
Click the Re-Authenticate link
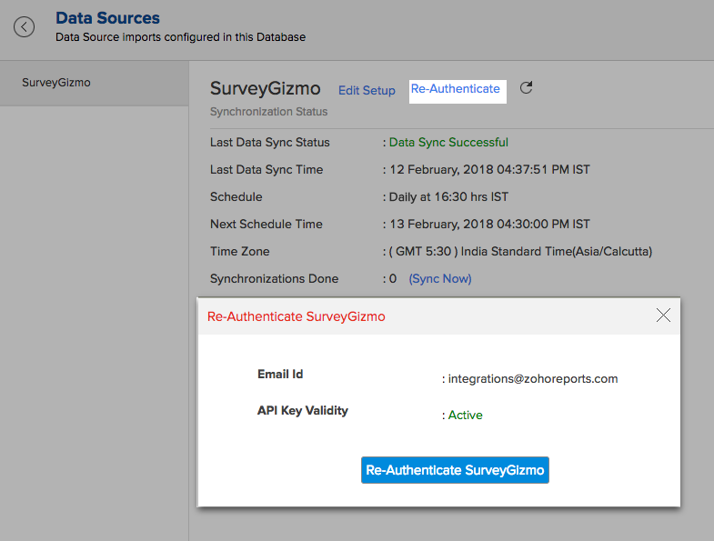(x=456, y=89)
